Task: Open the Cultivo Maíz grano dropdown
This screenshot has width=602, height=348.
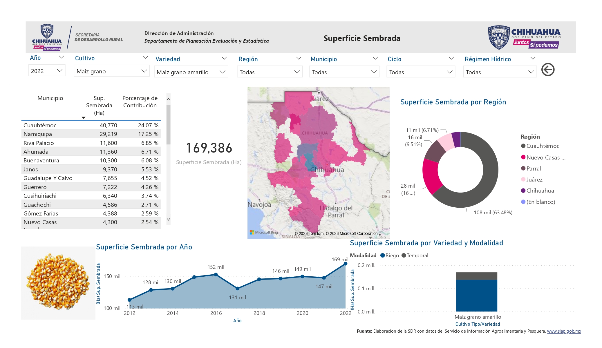Action: 111,71
